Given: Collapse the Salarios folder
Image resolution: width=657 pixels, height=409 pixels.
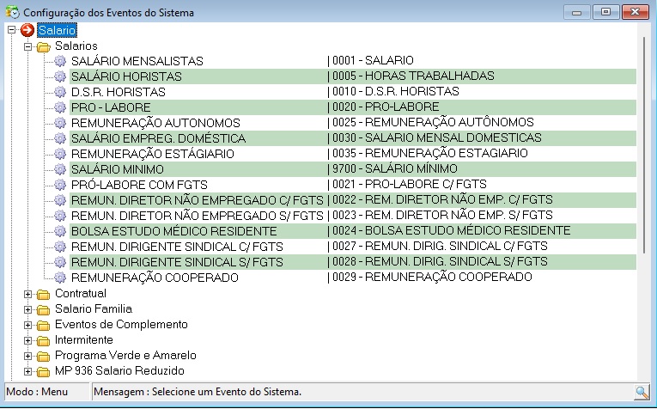Looking at the screenshot, I should point(27,46).
